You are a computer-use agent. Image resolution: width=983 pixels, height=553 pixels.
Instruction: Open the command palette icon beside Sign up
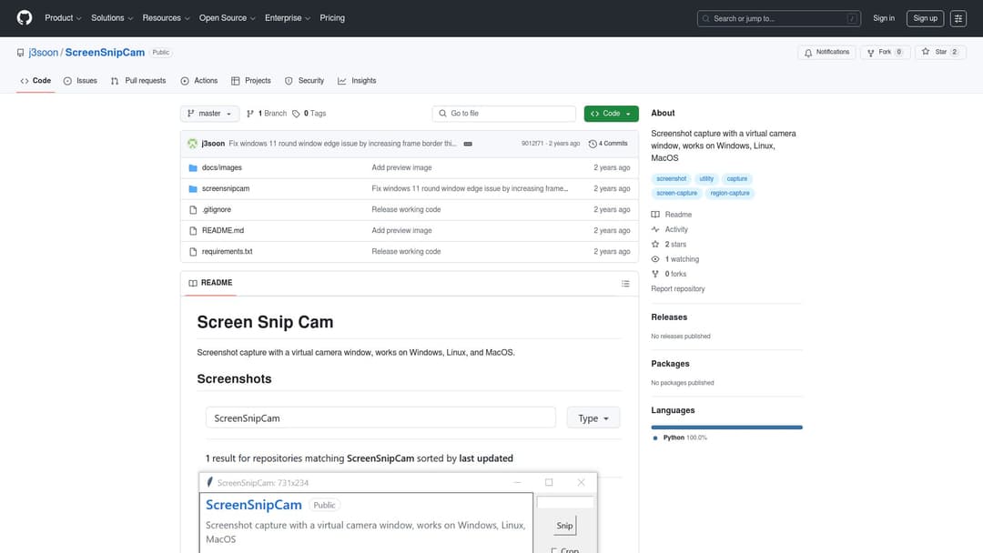[x=958, y=18]
